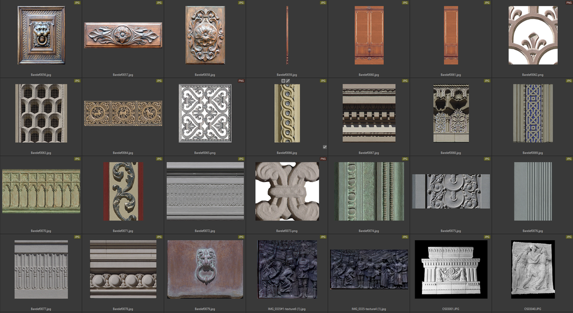The width and height of the screenshot is (573, 313).
Task: Click the JPG badge on Barelief0056
Action: [x=78, y=3]
